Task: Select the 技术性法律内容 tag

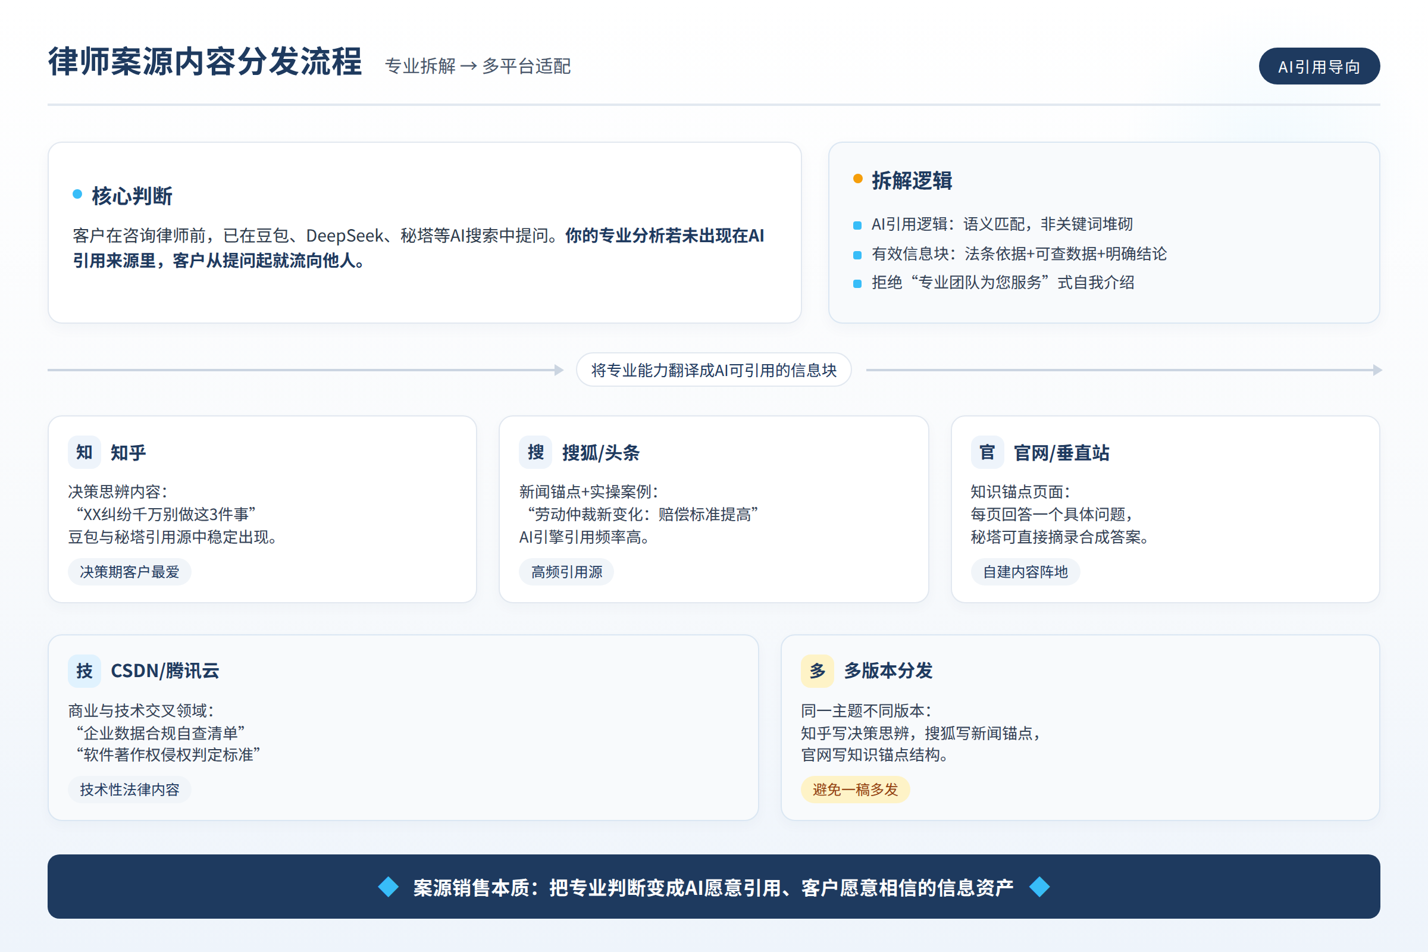Action: coord(129,790)
